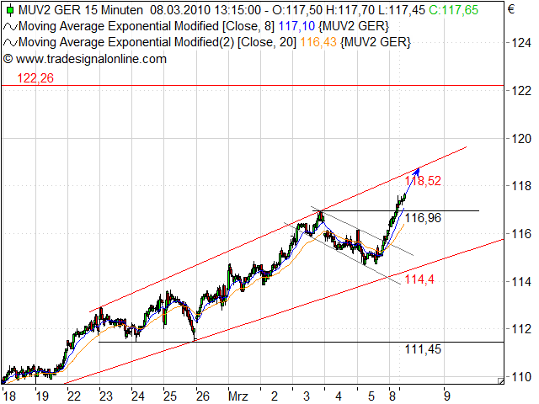Screen dimensions: 539x404
Task: Click the 120 tick on the price axis
Action: (x=522, y=139)
